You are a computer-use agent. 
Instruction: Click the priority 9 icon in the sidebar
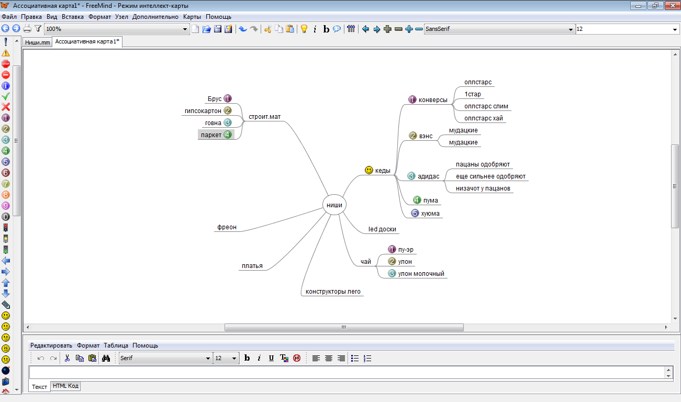6,206
